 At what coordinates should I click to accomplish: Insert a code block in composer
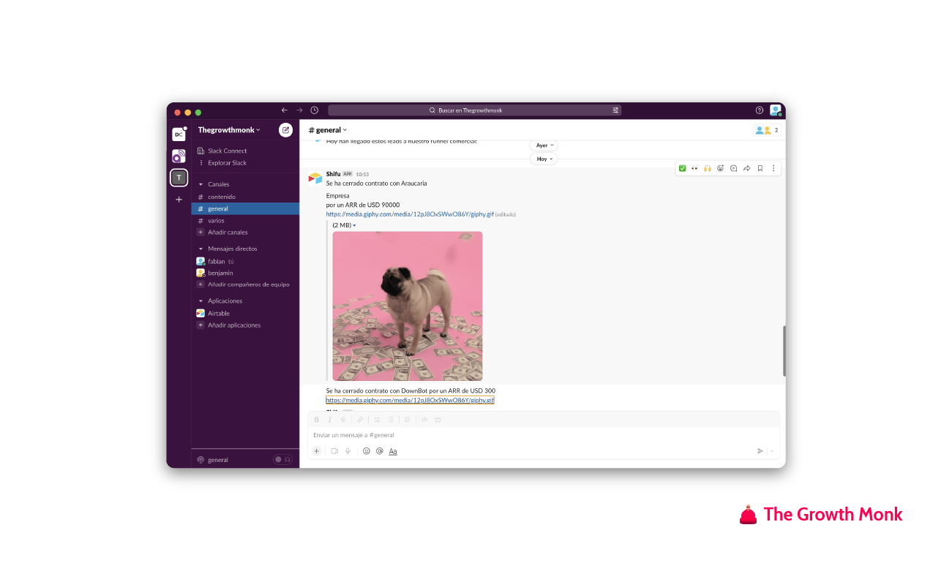(x=438, y=420)
